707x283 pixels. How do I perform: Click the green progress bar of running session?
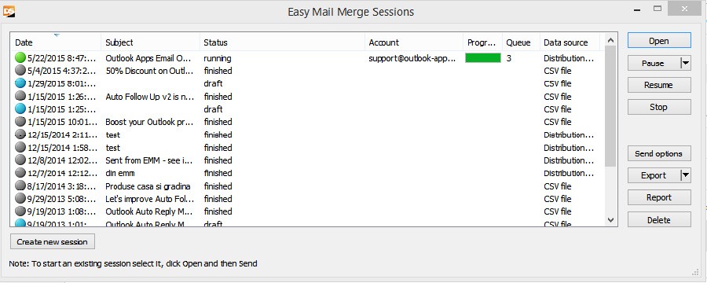pos(483,57)
